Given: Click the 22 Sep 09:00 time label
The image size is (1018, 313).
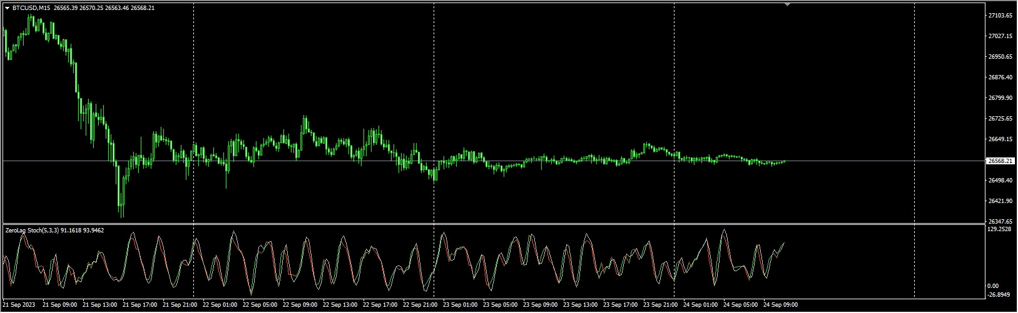Looking at the screenshot, I should pyautogui.click(x=302, y=306).
